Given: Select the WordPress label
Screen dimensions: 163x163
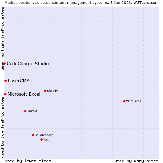Looking at the screenshot, I should (134, 101).
